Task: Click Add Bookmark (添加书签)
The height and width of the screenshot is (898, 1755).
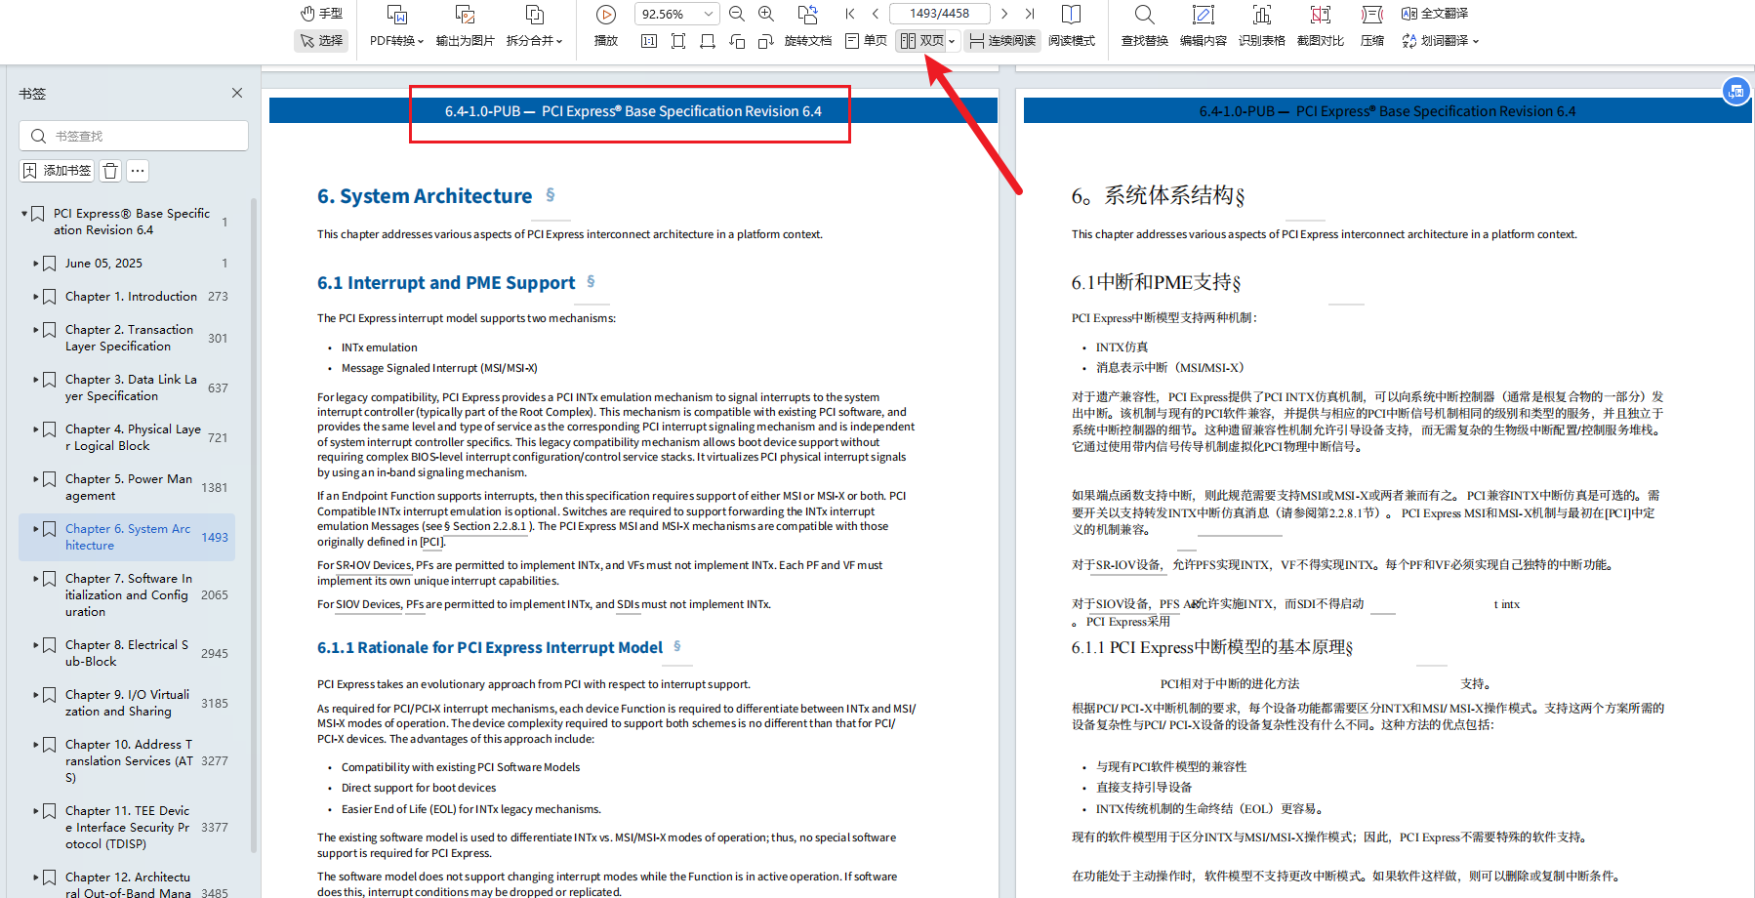Action: click(x=57, y=171)
